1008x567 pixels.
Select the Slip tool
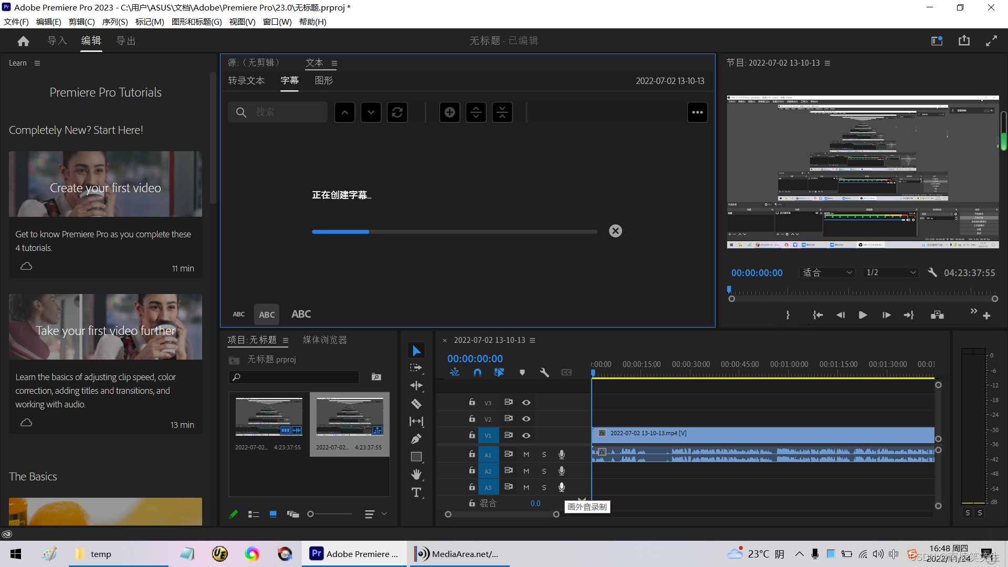[x=416, y=421]
